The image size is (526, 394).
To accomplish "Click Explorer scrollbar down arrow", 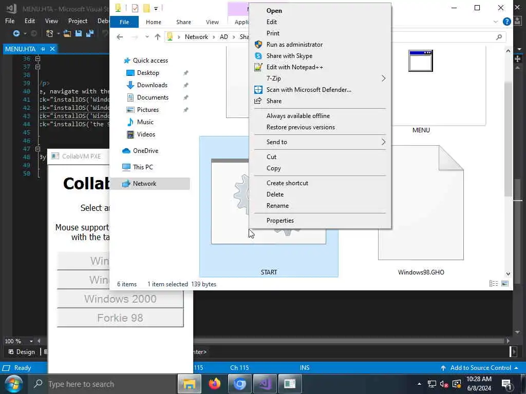I will [508, 274].
